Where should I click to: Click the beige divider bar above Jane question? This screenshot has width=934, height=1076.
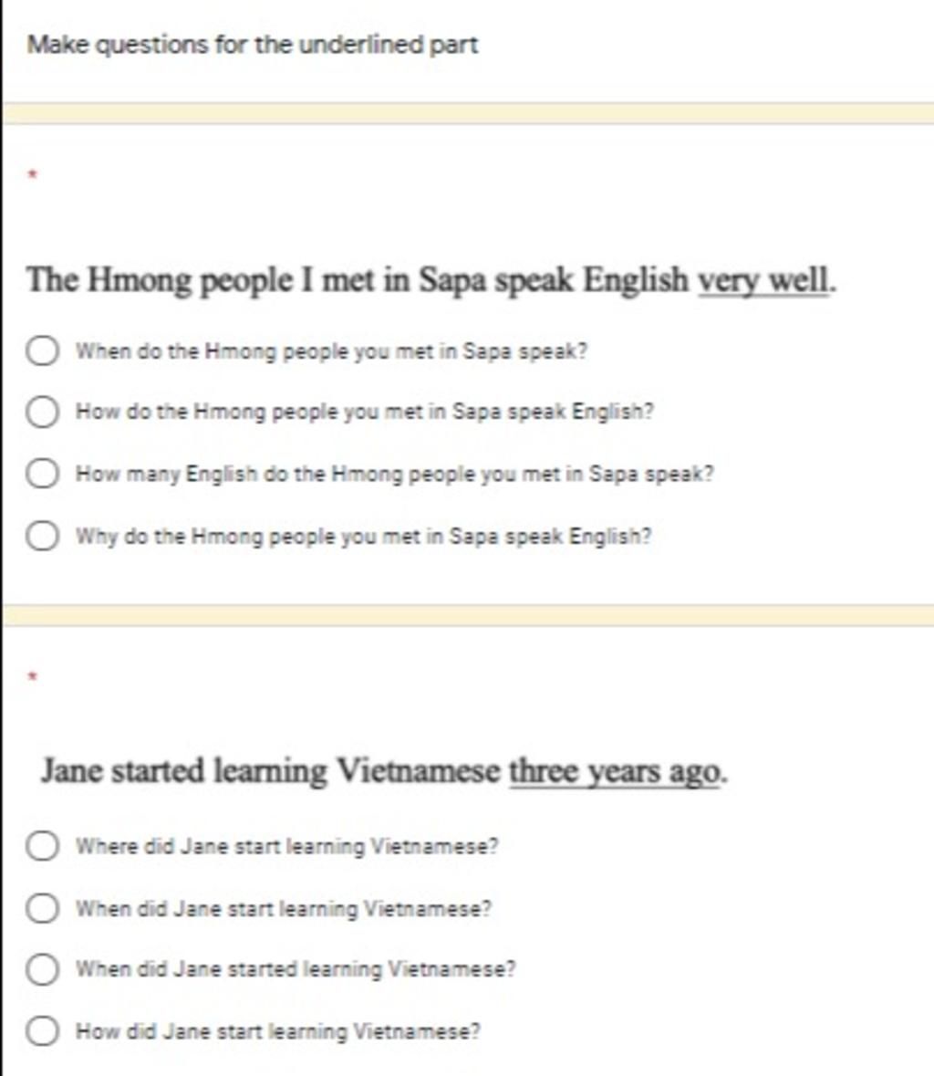(x=468, y=615)
